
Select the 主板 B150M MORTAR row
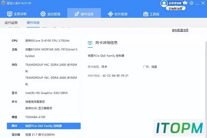pos(44,53)
